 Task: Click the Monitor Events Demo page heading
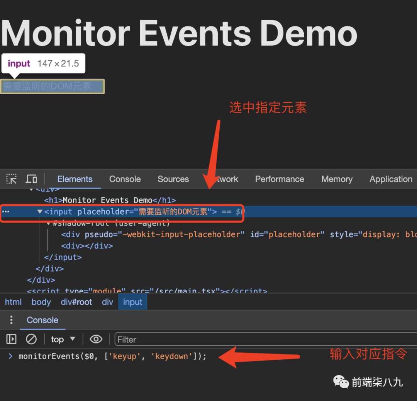pos(179,34)
